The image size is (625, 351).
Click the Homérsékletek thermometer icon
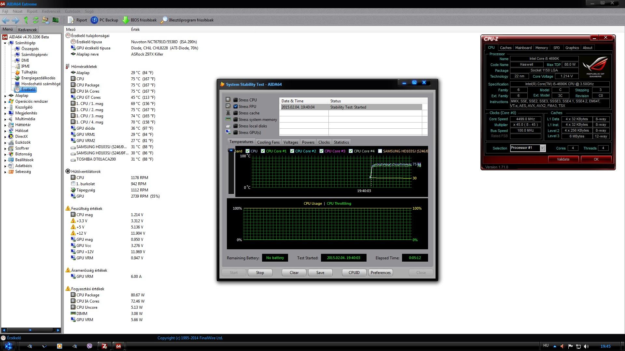pyautogui.click(x=68, y=67)
